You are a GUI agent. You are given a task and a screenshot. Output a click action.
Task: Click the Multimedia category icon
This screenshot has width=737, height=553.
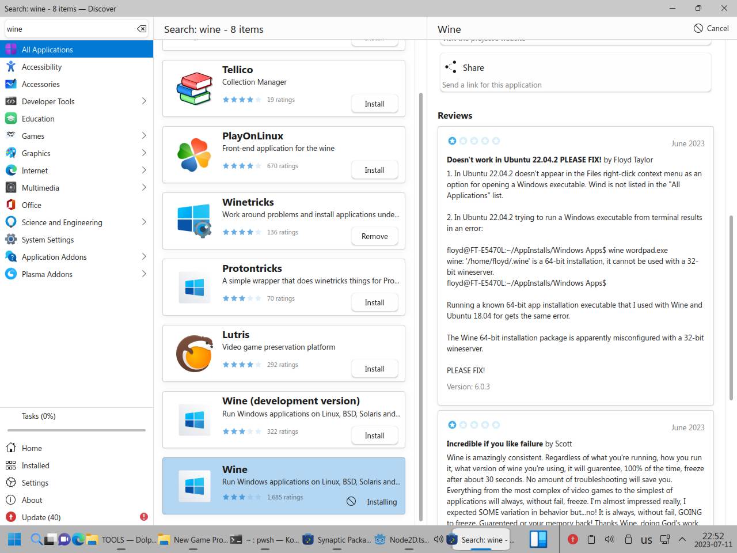[x=11, y=188]
